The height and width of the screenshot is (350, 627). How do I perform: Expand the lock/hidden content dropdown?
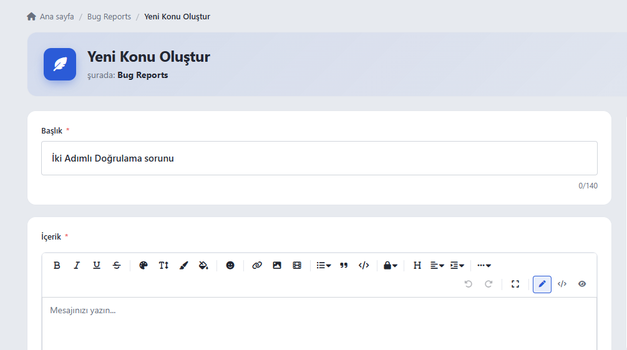point(391,265)
